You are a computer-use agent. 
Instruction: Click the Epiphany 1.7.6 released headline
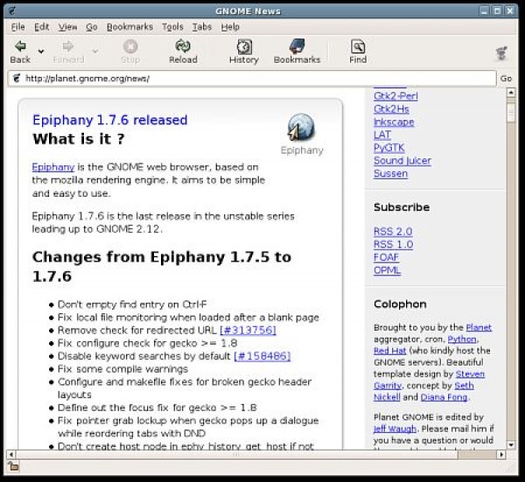(x=109, y=120)
